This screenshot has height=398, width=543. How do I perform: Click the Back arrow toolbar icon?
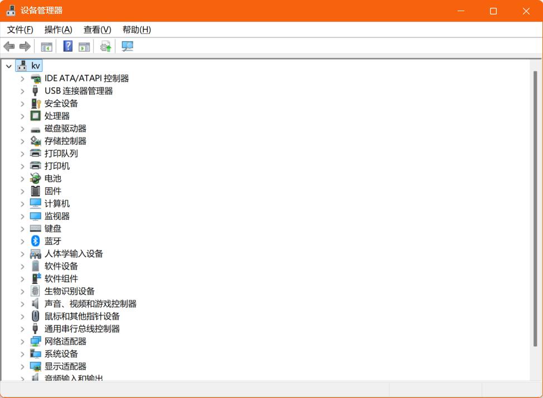(x=9, y=46)
